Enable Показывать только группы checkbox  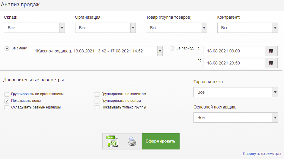(x=97, y=108)
